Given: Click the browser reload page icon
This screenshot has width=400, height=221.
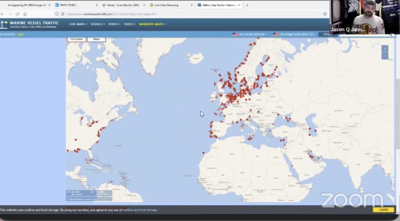Looking at the screenshot, I should click(x=17, y=14).
